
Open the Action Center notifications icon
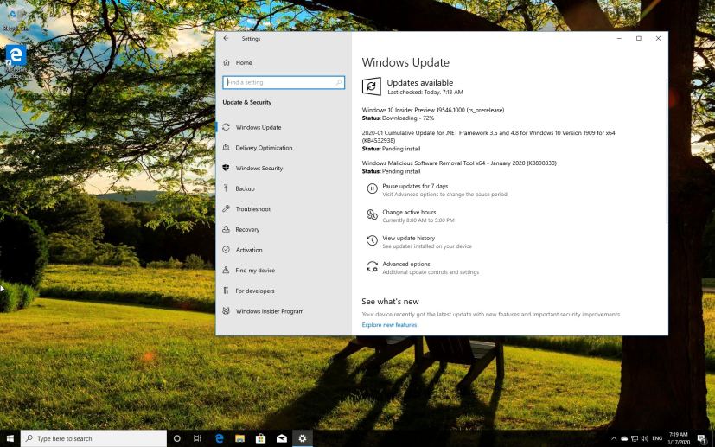[702, 439]
